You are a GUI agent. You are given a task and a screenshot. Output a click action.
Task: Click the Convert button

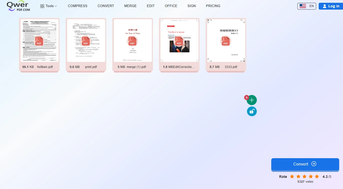tap(305, 164)
